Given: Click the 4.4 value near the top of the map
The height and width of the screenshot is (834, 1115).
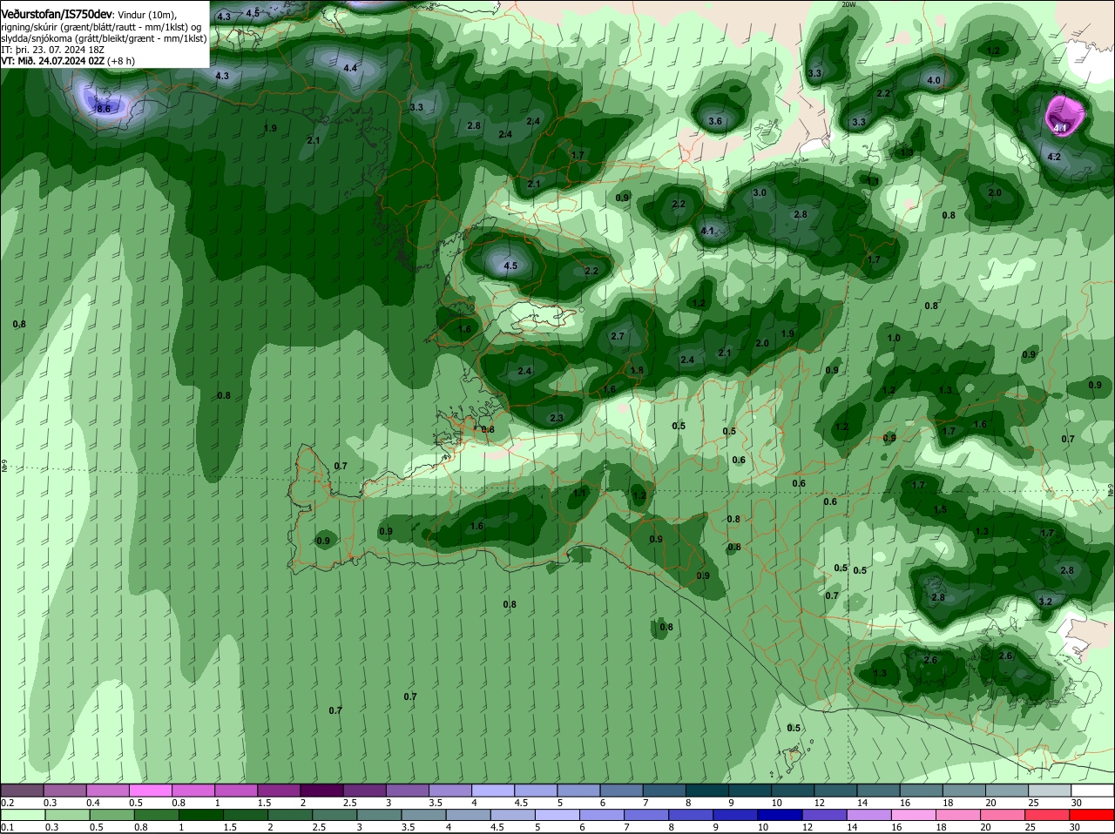Looking at the screenshot, I should click(350, 68).
